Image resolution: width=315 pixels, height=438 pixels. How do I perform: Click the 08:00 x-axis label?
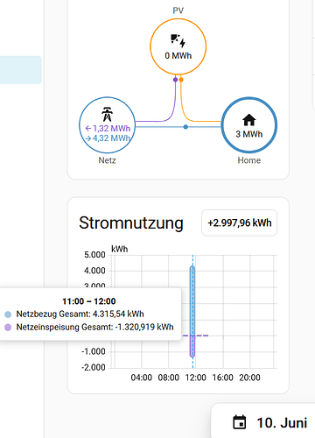[169, 378]
